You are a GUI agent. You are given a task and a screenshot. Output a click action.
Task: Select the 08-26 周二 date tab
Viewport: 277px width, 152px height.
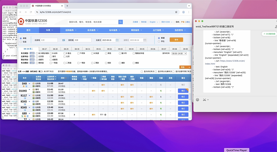pos(28,49)
